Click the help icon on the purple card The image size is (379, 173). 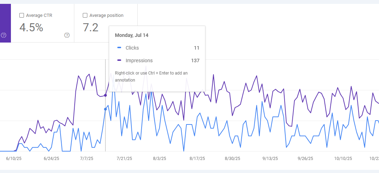click(x=4, y=35)
